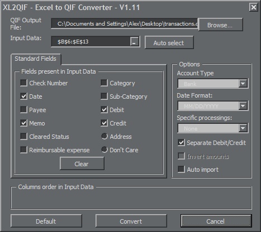Uncheck the Credit field checkbox
Image resolution: width=261 pixels, height=232 pixels.
point(104,123)
